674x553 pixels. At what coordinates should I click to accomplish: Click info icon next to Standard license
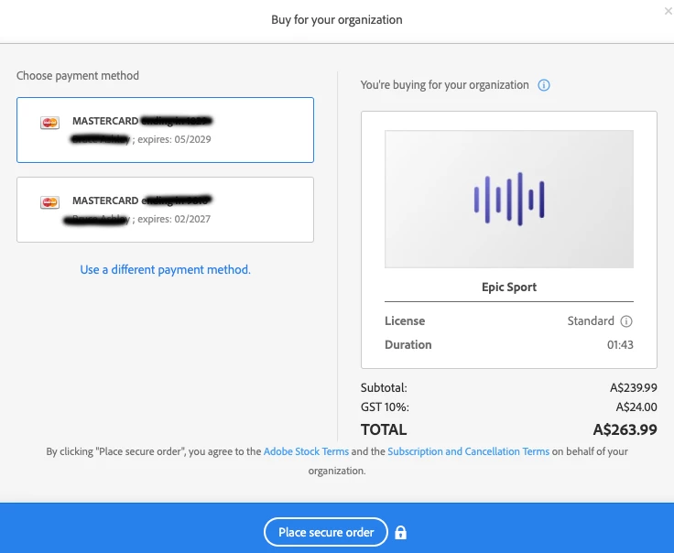(626, 321)
